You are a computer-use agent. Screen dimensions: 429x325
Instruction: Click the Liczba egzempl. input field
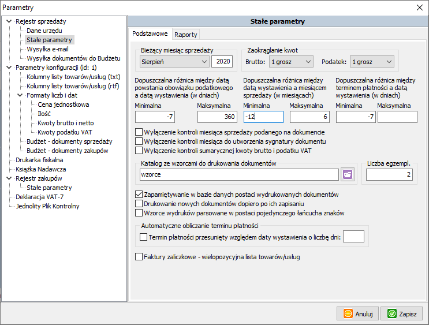[389, 174]
